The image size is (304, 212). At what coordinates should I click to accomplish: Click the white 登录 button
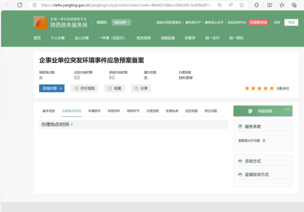(291, 23)
